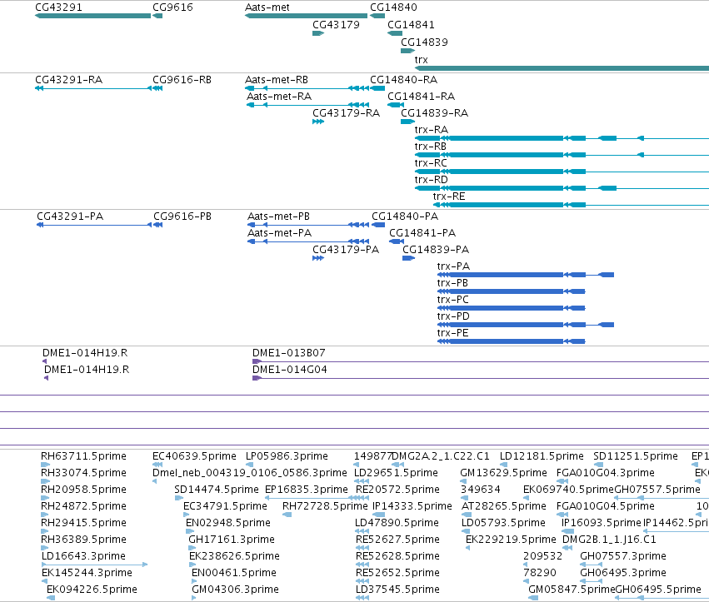Select the LD29651.5prime EST
Image resolution: width=709 pixels, height=602 pixels.
(x=362, y=481)
